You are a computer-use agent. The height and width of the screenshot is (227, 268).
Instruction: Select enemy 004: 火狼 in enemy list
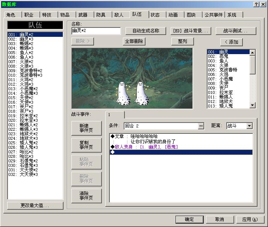(229, 65)
